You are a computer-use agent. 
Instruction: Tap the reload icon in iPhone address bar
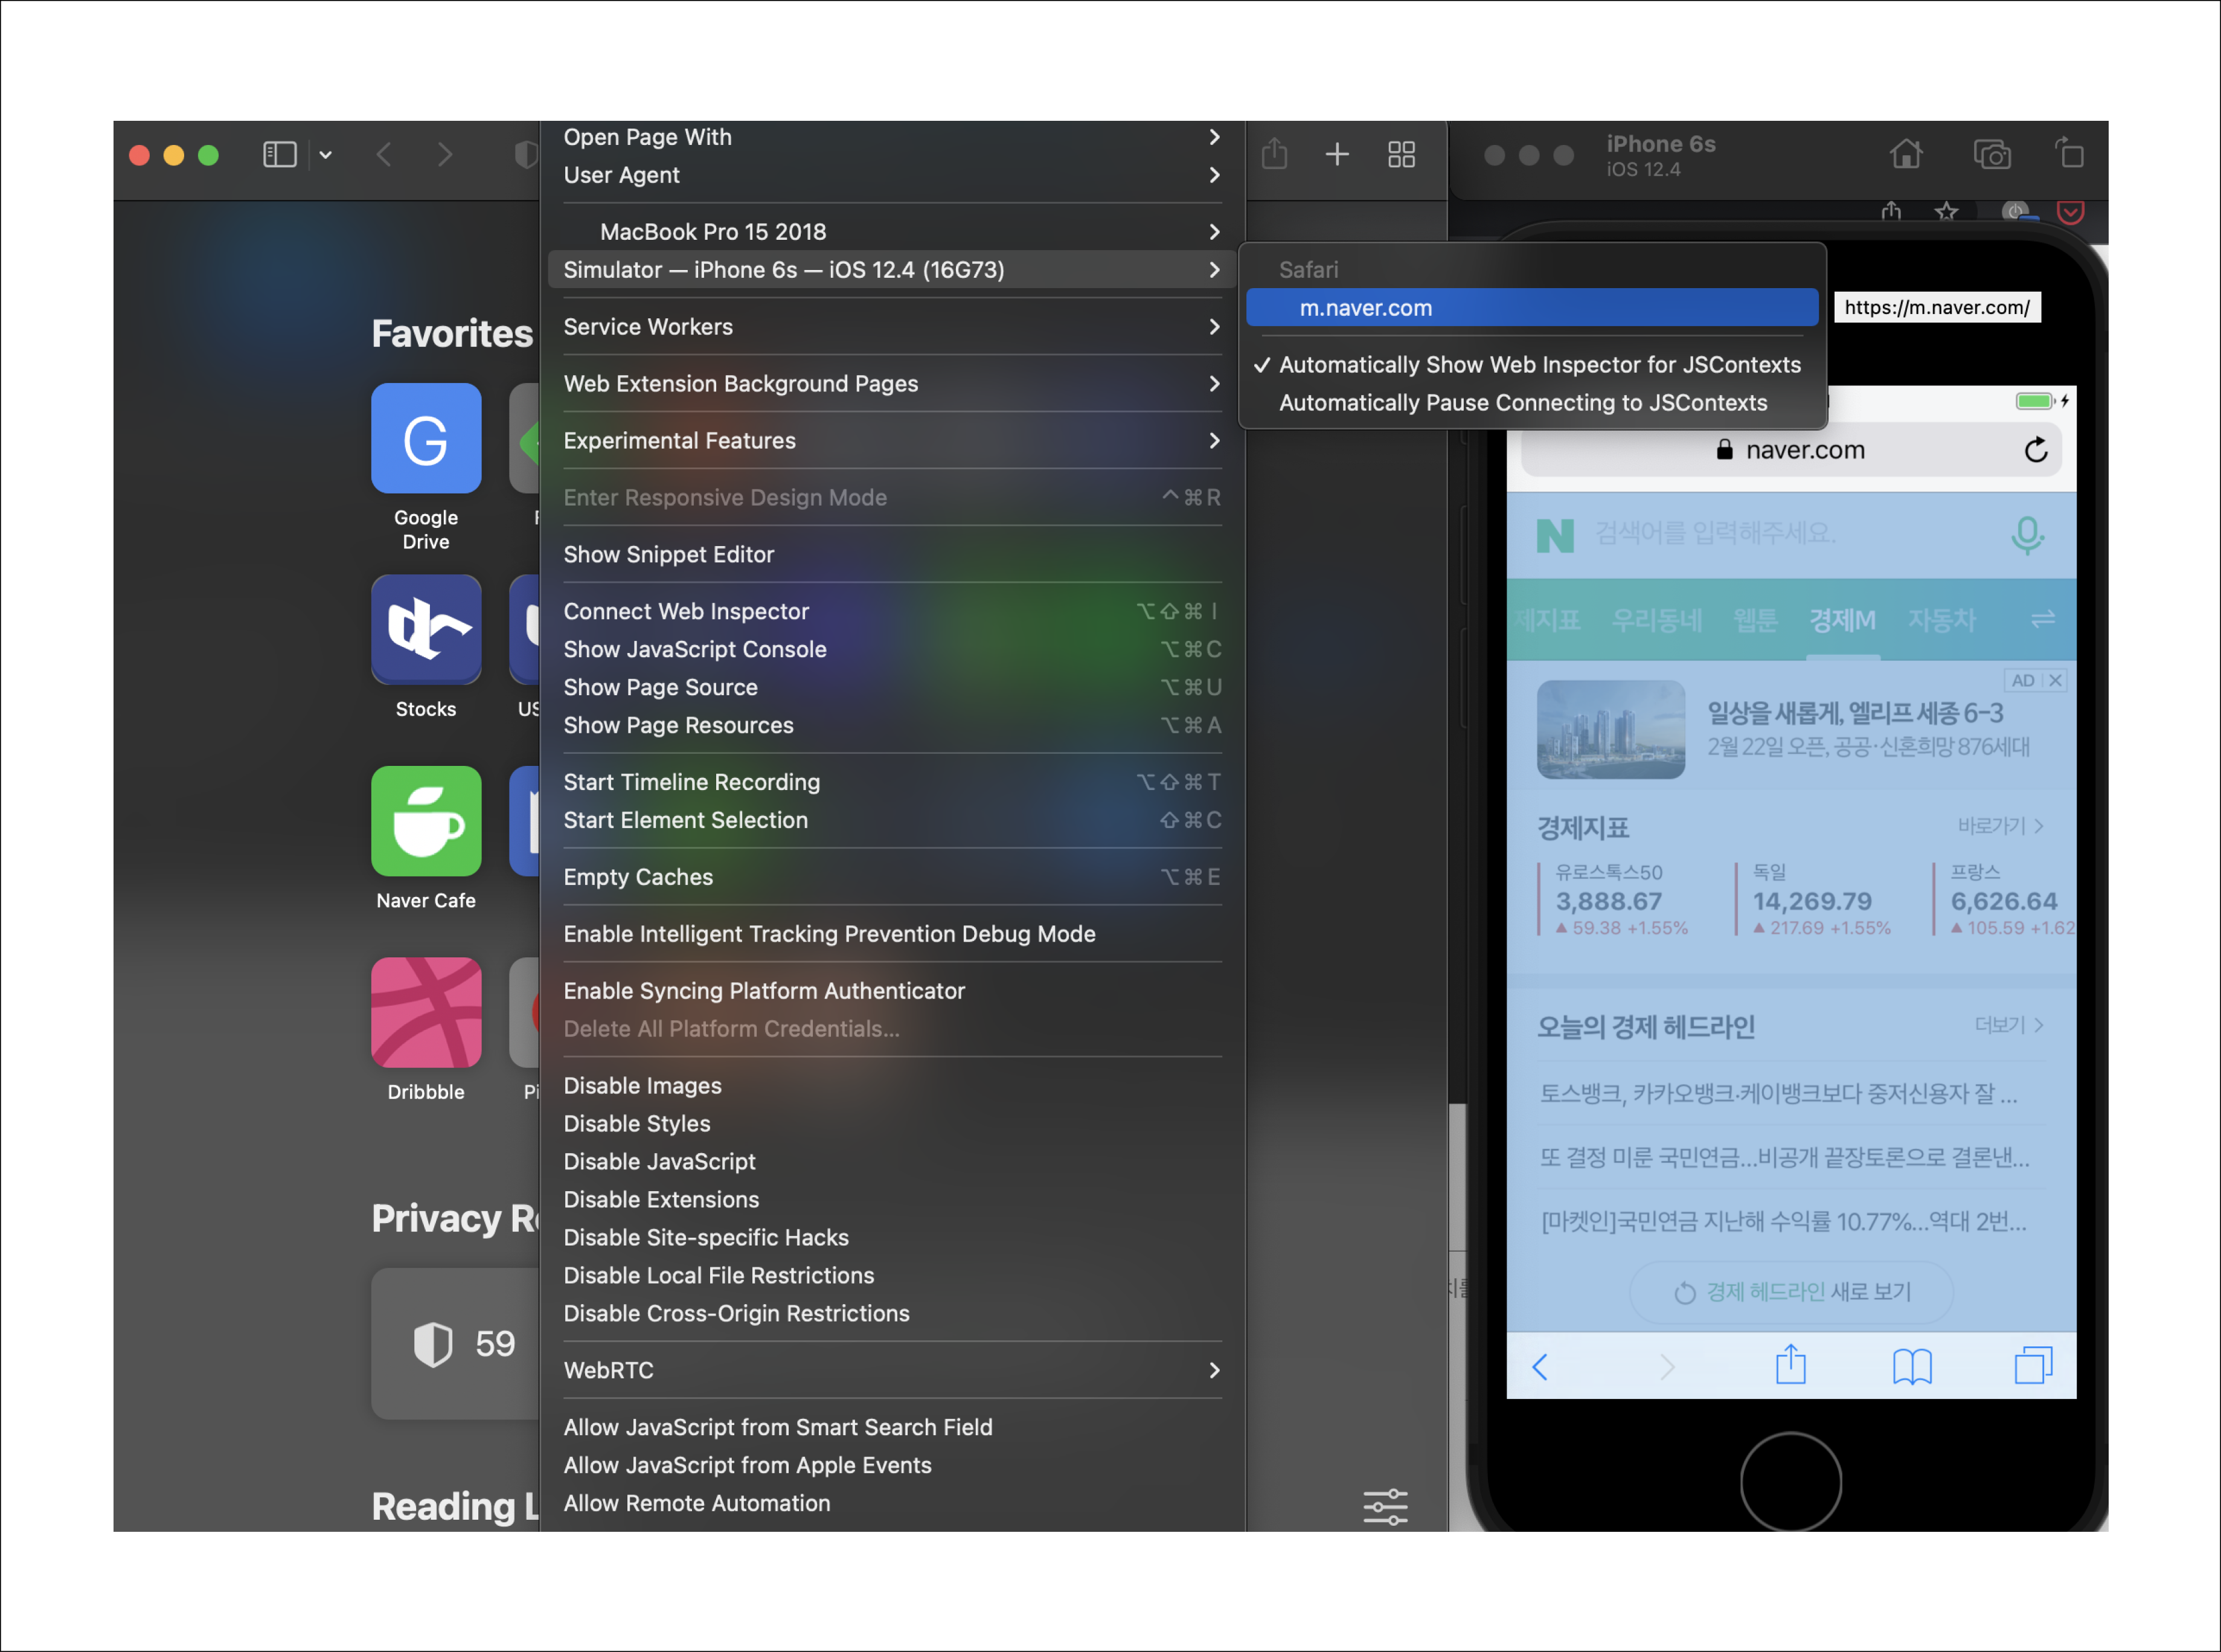[2036, 451]
